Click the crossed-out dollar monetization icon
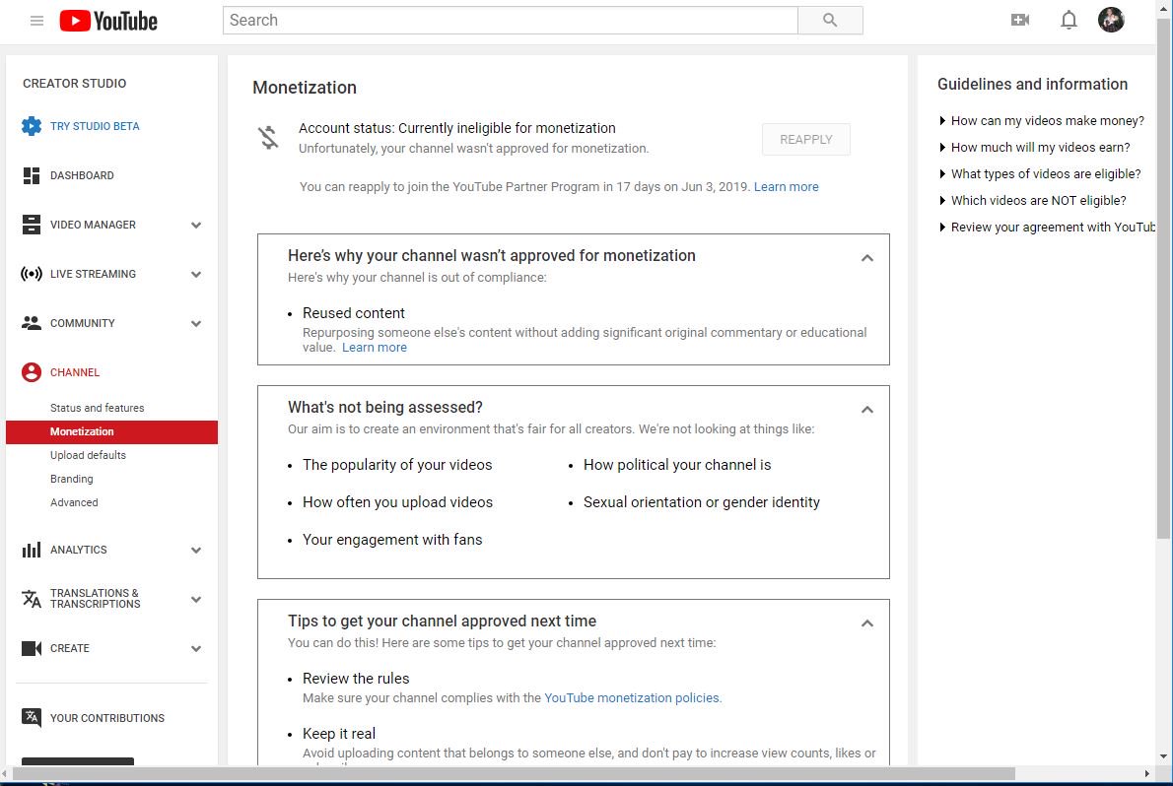The image size is (1173, 786). 268,138
